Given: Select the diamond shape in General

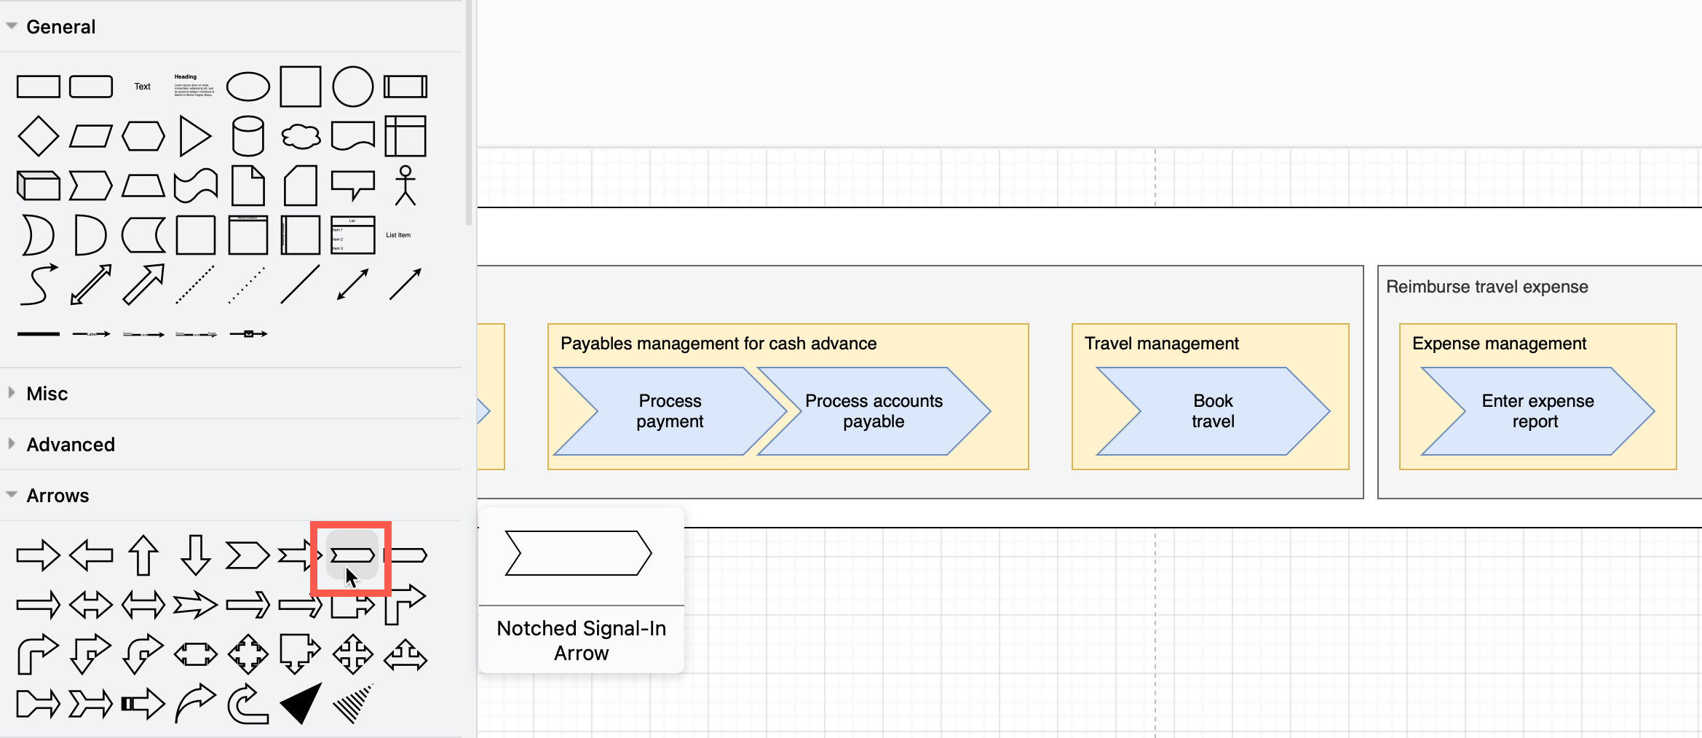Looking at the screenshot, I should 39,135.
